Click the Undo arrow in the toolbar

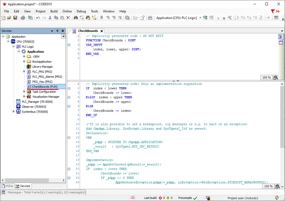click(37, 18)
